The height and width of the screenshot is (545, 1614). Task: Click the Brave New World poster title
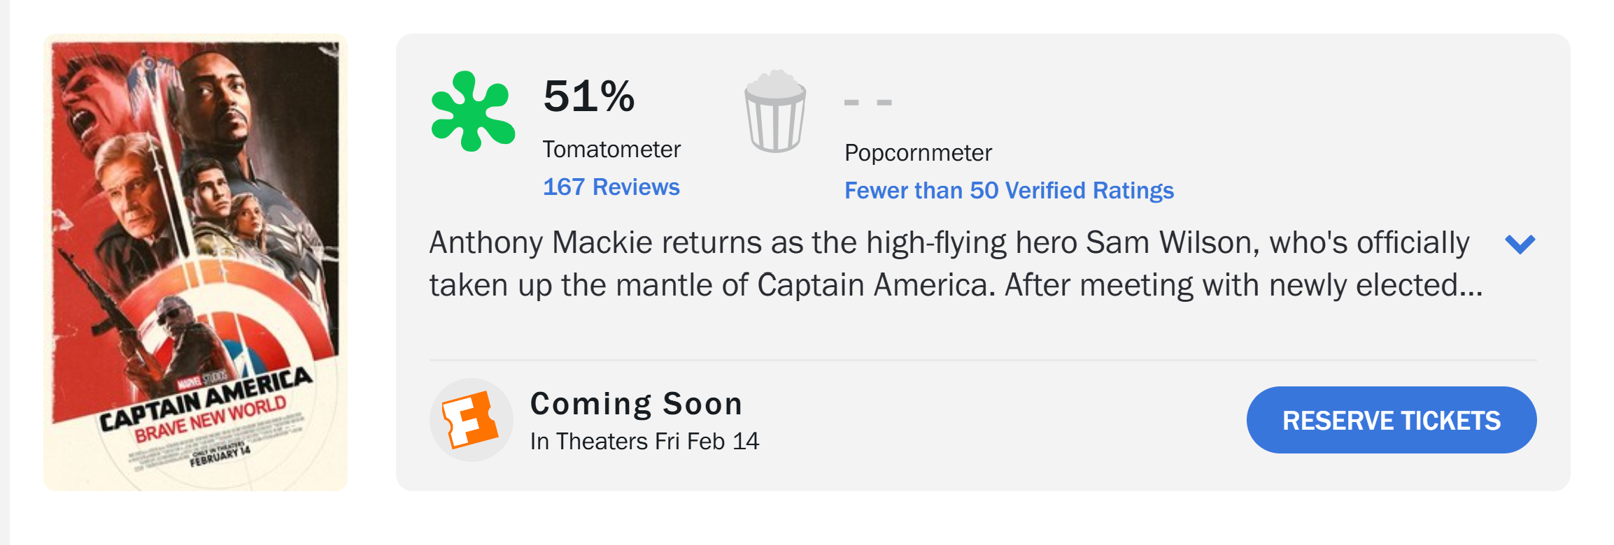coord(210,419)
